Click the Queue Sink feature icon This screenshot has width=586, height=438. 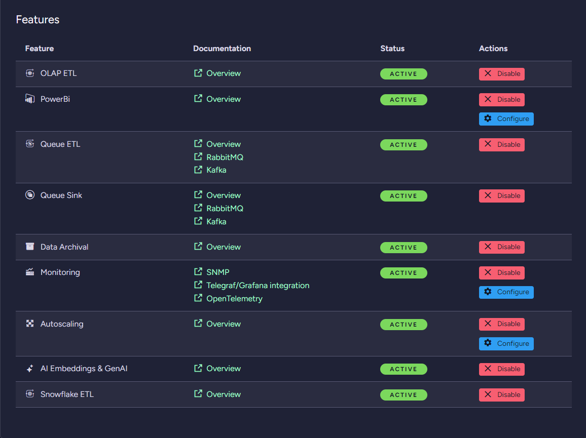click(30, 195)
